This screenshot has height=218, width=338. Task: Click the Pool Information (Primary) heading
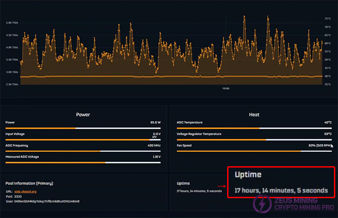(29, 183)
